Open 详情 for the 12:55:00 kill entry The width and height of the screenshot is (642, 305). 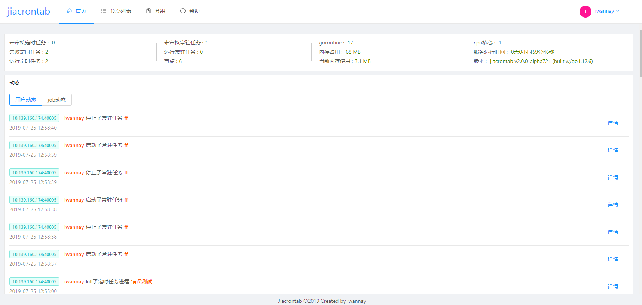point(613,286)
